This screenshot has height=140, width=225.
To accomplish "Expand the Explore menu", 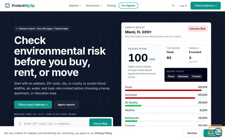I will pos(75,6).
